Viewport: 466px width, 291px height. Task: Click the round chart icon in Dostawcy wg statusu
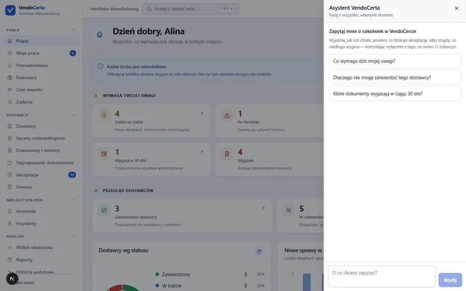(259, 252)
